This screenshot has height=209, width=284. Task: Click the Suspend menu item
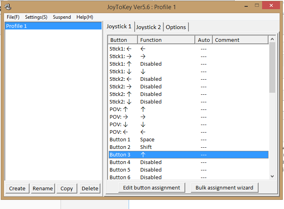(x=62, y=17)
